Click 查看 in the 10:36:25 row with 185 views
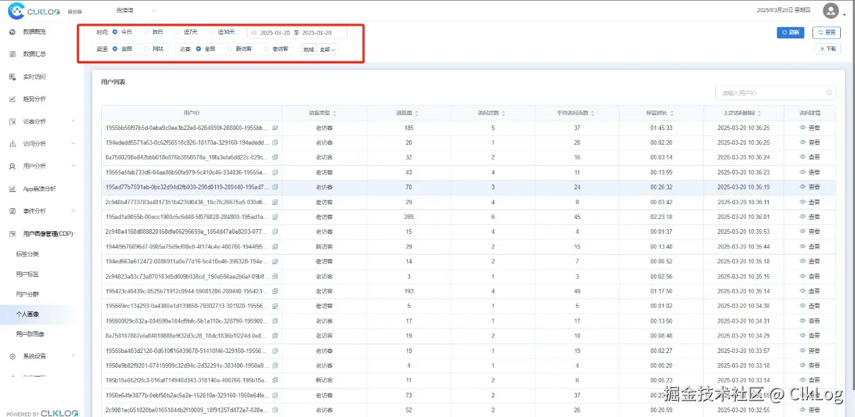This screenshot has height=417, width=855. click(814, 128)
